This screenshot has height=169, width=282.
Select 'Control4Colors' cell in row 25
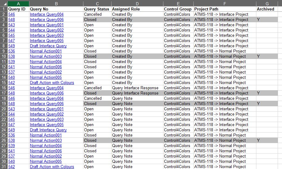pyautogui.click(x=178, y=135)
